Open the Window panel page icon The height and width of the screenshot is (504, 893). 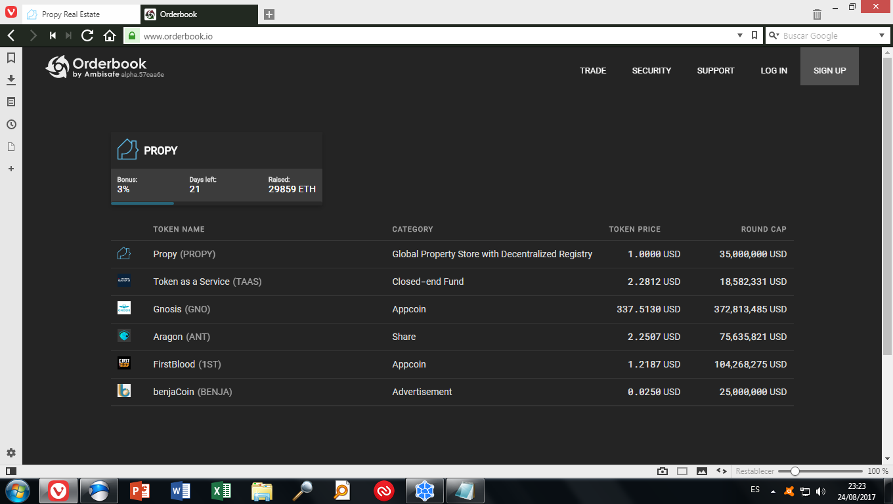(x=11, y=146)
